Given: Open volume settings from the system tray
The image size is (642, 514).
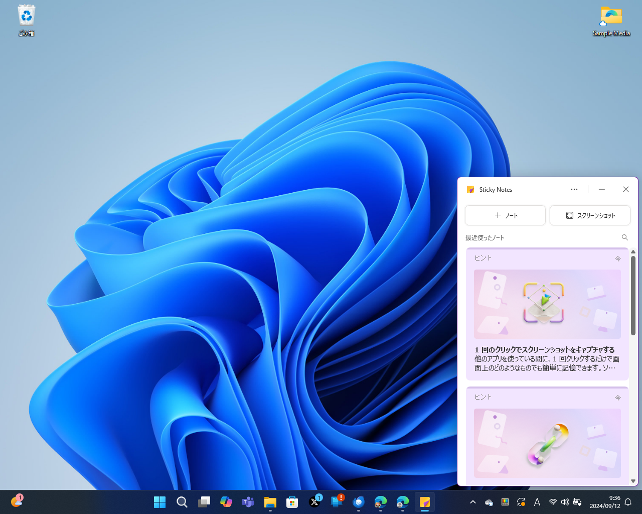Looking at the screenshot, I should pyautogui.click(x=565, y=501).
